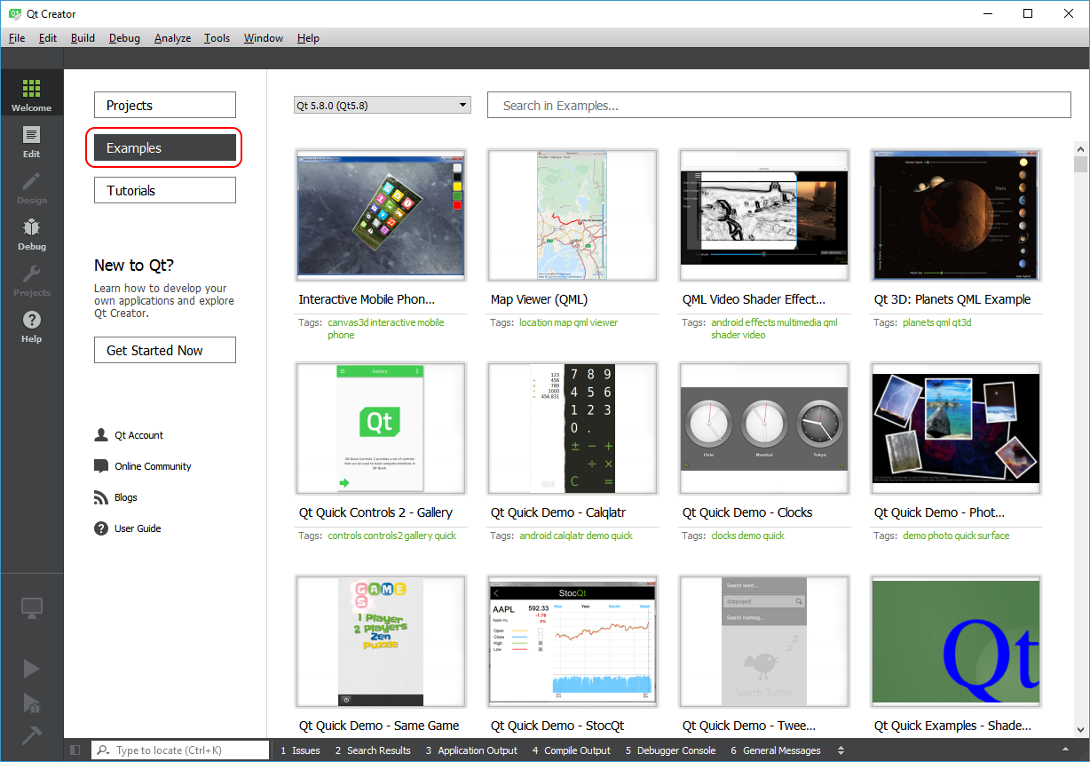Screen dimensions: 1090x762
Task: Click the Start Debugging run icon
Action: [31, 702]
